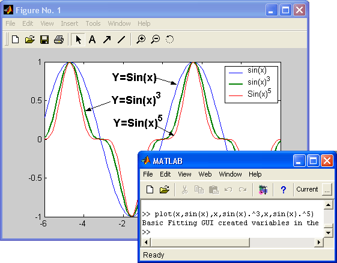Screen dimensions: 337x263
Task: Open View menu in MATLAB window
Action: click(184, 174)
